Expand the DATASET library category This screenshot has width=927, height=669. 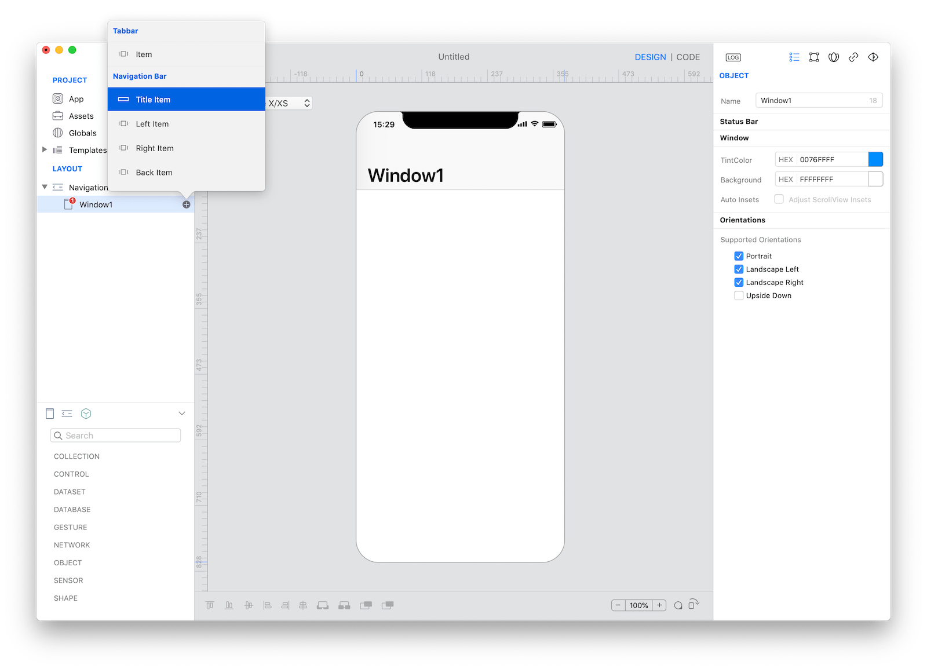(x=70, y=492)
